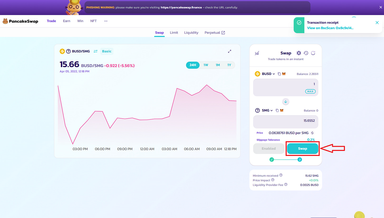Show help for Price Impact
The height and width of the screenshot is (218, 384).
point(273,180)
